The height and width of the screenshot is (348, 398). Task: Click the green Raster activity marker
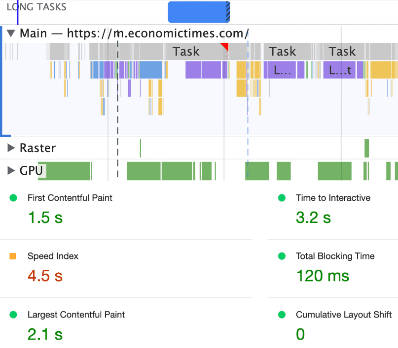click(x=141, y=148)
